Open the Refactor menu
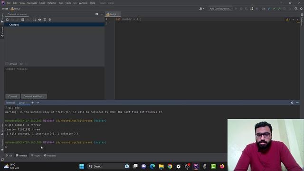The image size is (304, 171). tap(52, 3)
